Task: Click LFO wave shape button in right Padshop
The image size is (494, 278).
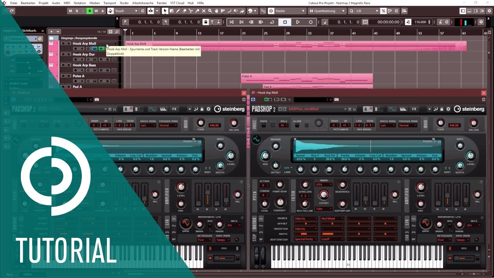Action: click(425, 223)
